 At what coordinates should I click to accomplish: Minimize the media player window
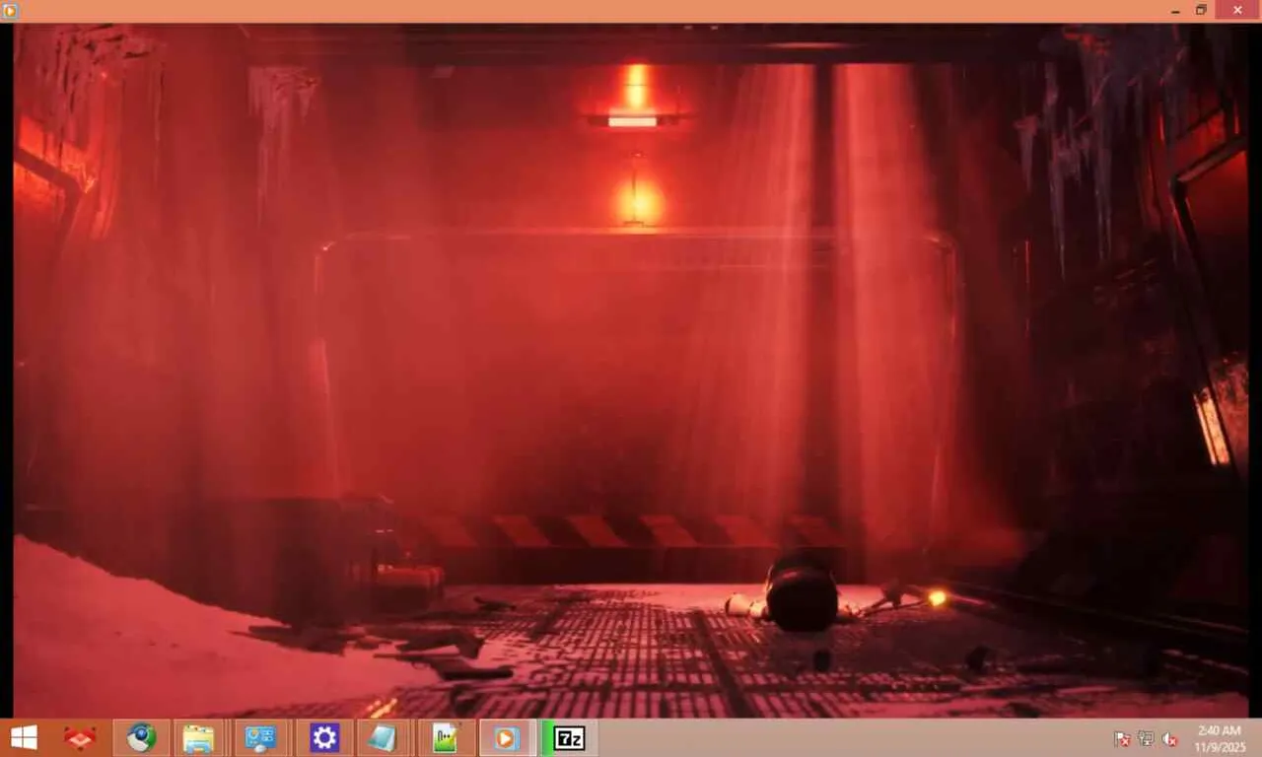click(1175, 10)
